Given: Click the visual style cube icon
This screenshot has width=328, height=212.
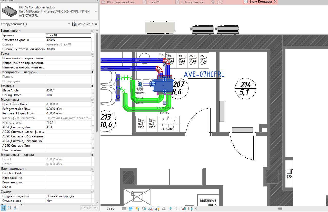Looking at the screenshot, I should point(131,209).
